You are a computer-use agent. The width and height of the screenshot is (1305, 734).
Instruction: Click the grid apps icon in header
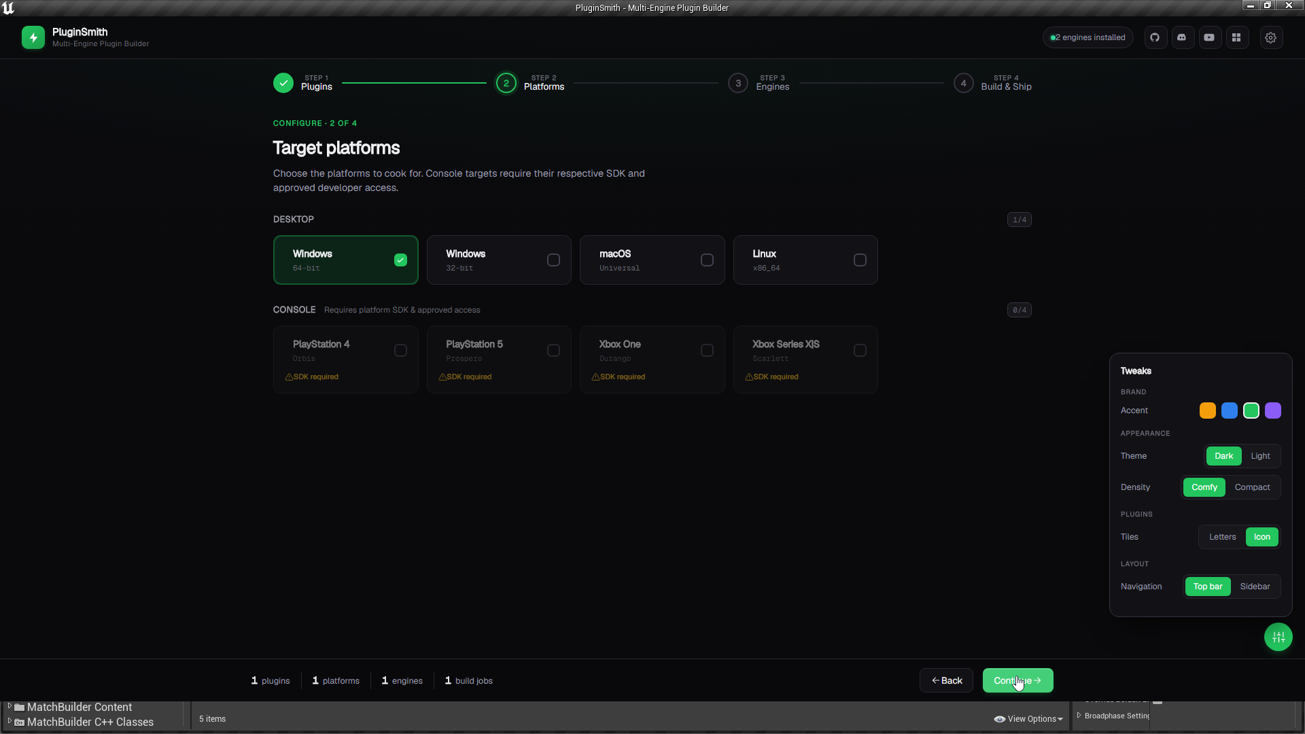pyautogui.click(x=1237, y=37)
